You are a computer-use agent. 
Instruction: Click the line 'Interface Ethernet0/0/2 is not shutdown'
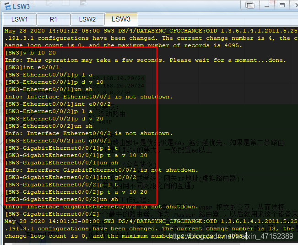88,133
